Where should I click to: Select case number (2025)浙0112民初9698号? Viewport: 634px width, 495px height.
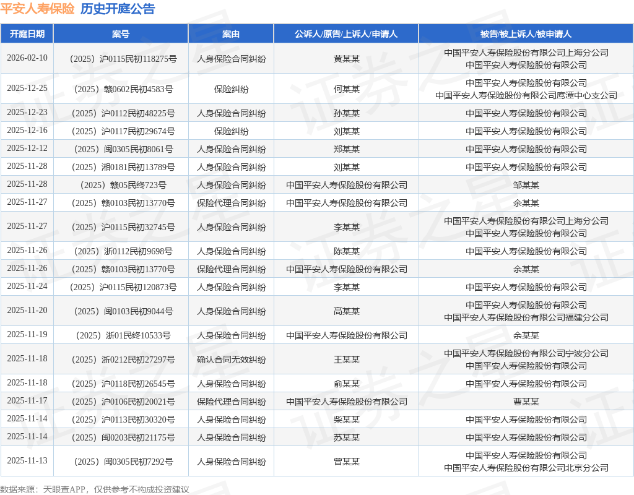[x=123, y=252]
